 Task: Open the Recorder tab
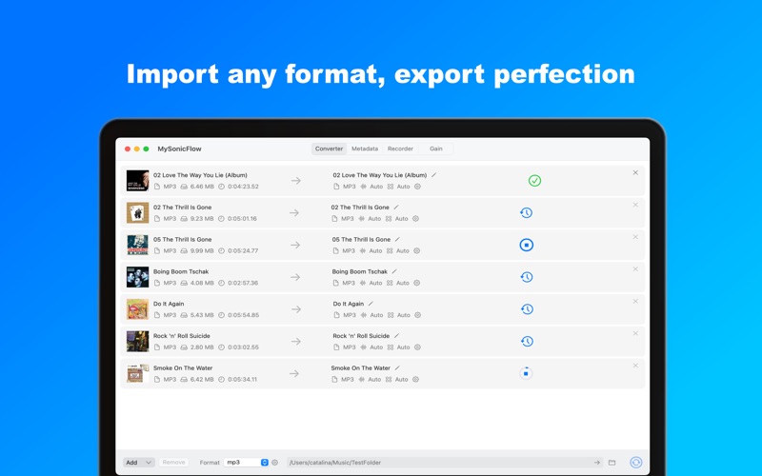400,149
